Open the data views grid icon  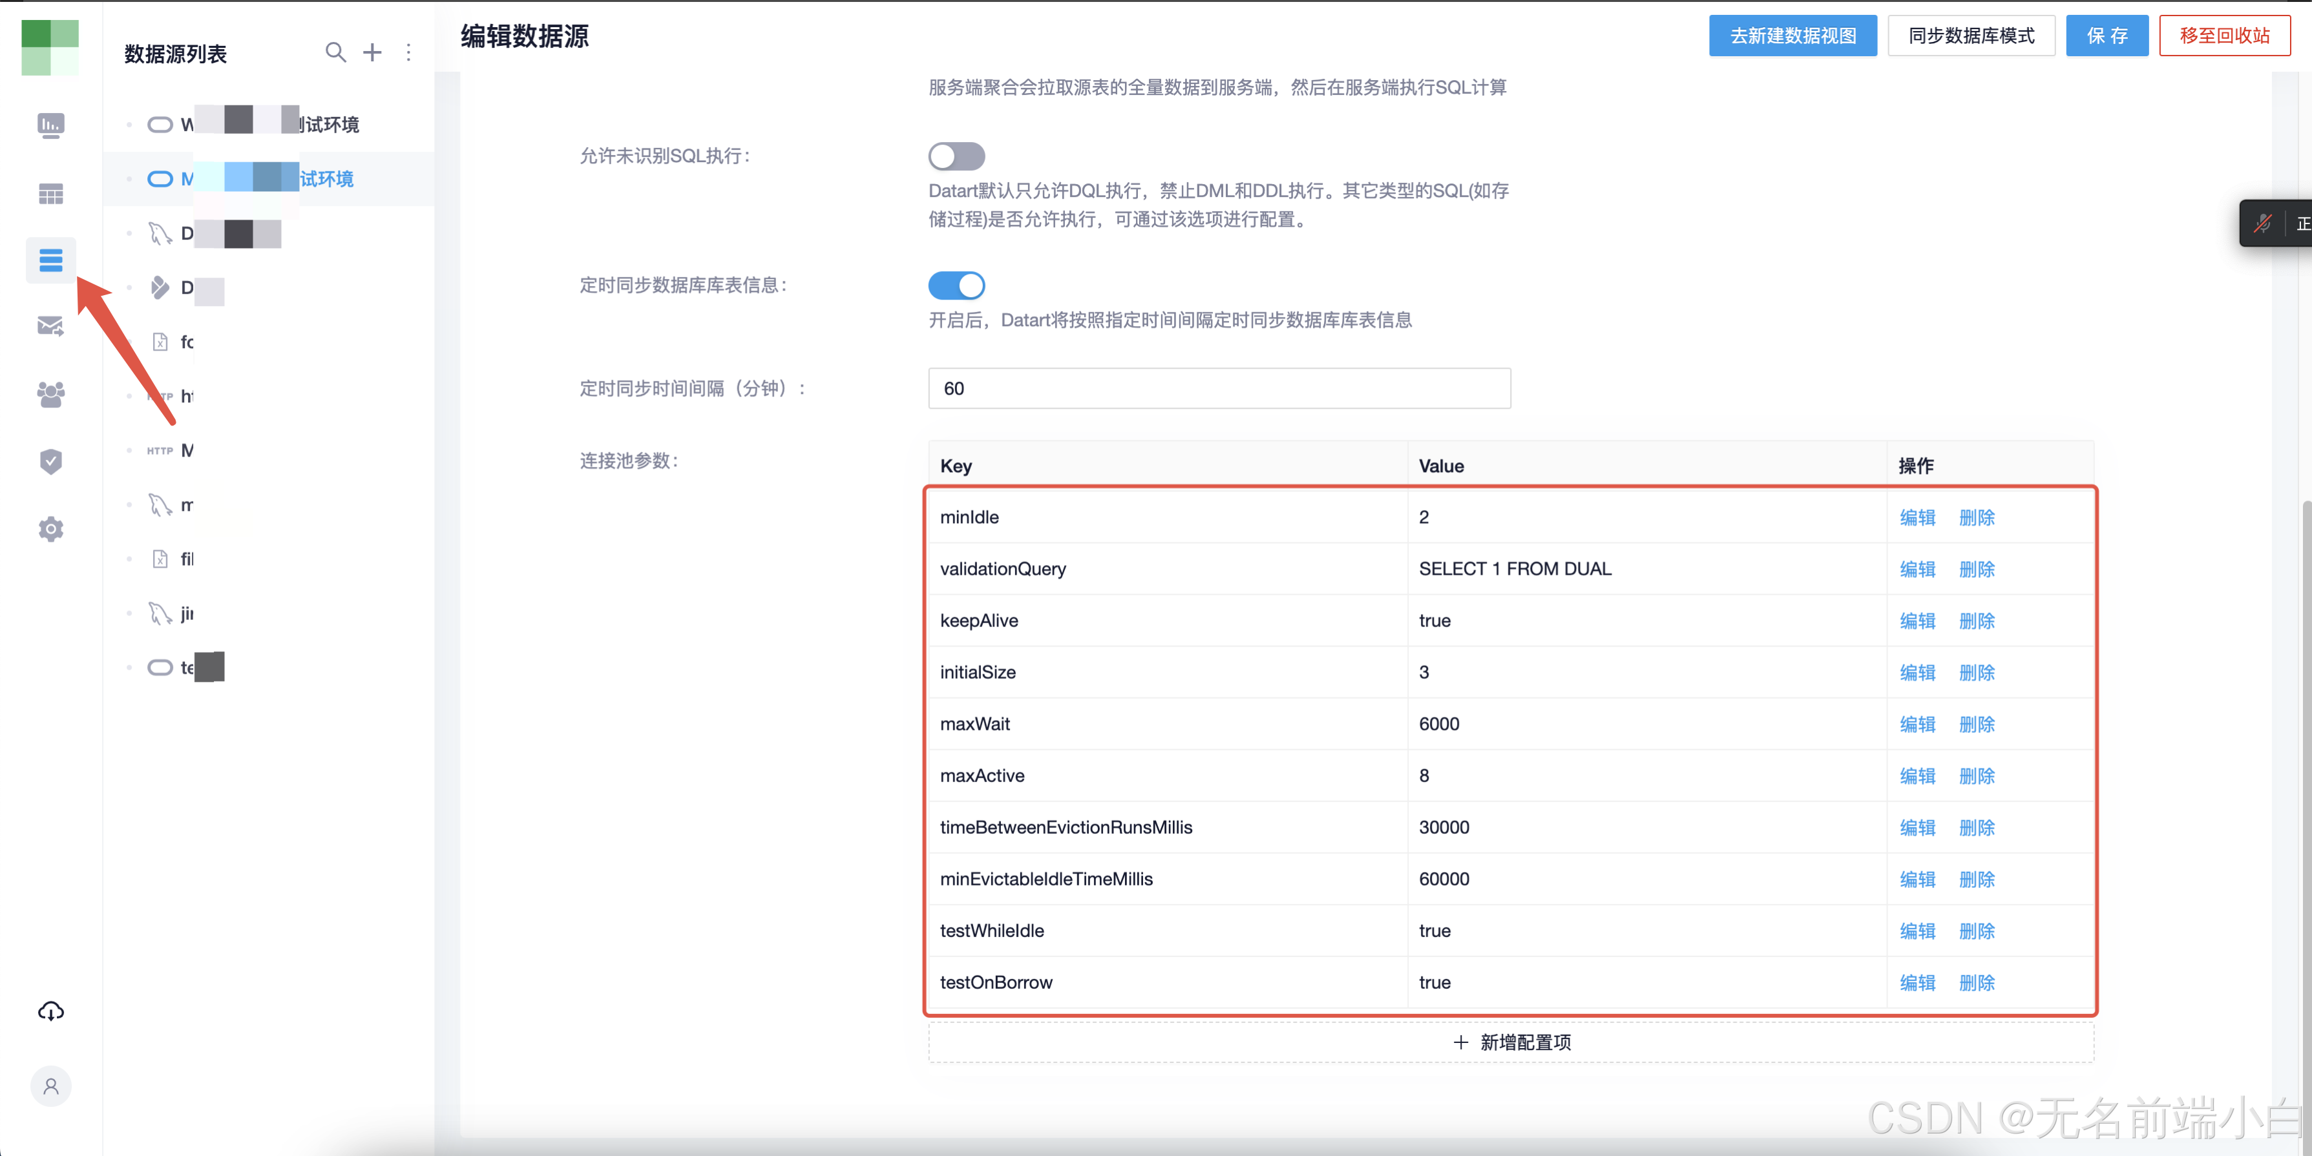click(50, 194)
